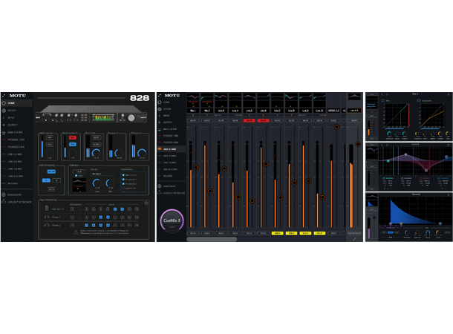This screenshot has height=334, width=453.
Task: Click the Main Out volume knob
Action: pos(97,153)
